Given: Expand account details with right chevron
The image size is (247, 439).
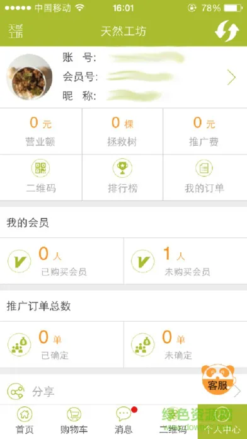Looking at the screenshot, I should 231,78.
